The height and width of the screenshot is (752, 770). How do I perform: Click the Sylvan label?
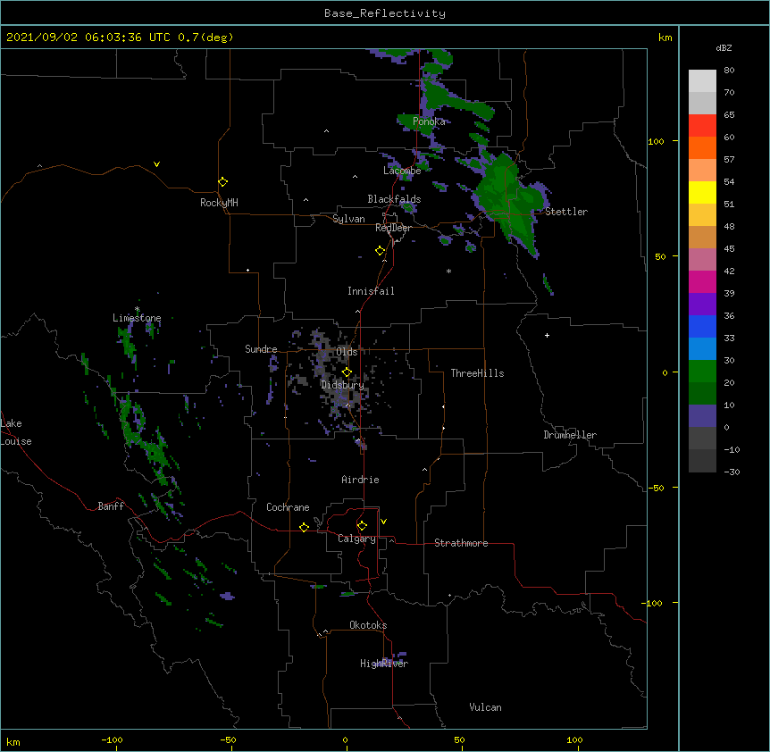(x=348, y=219)
